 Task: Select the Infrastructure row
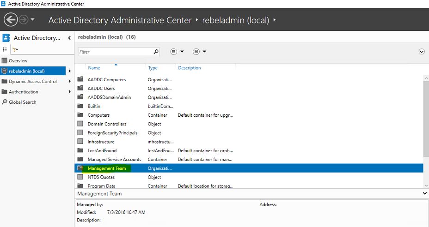coord(249,142)
